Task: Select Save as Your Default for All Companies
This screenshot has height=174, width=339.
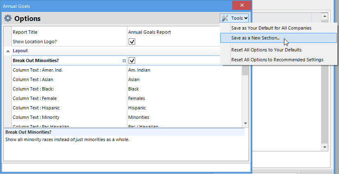Action: pyautogui.click(x=271, y=28)
